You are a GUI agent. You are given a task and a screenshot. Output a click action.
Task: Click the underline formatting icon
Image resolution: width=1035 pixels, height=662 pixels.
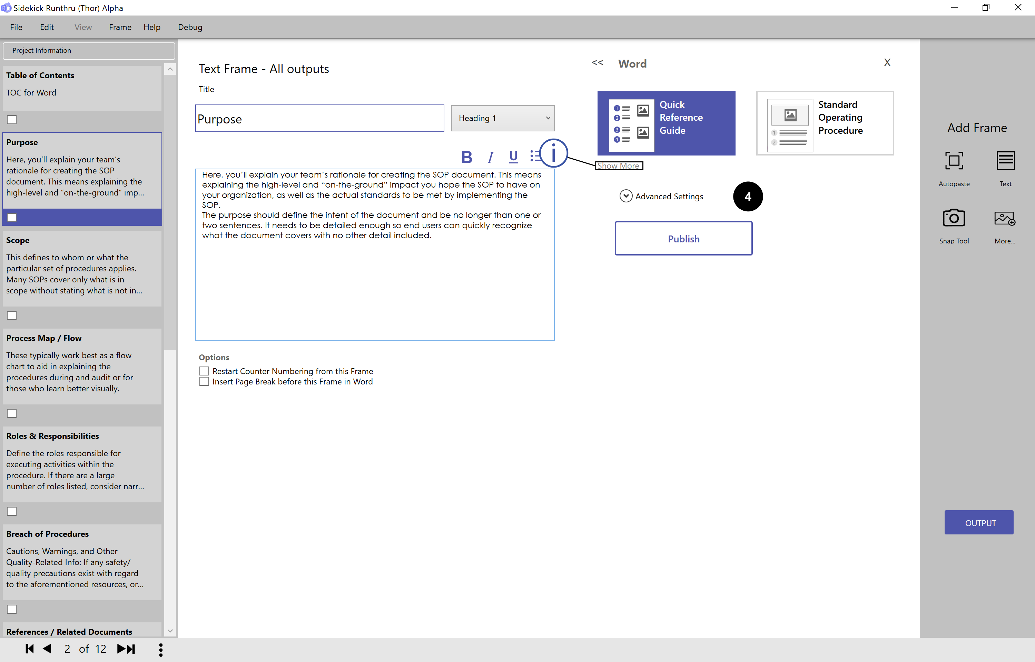[x=513, y=157]
